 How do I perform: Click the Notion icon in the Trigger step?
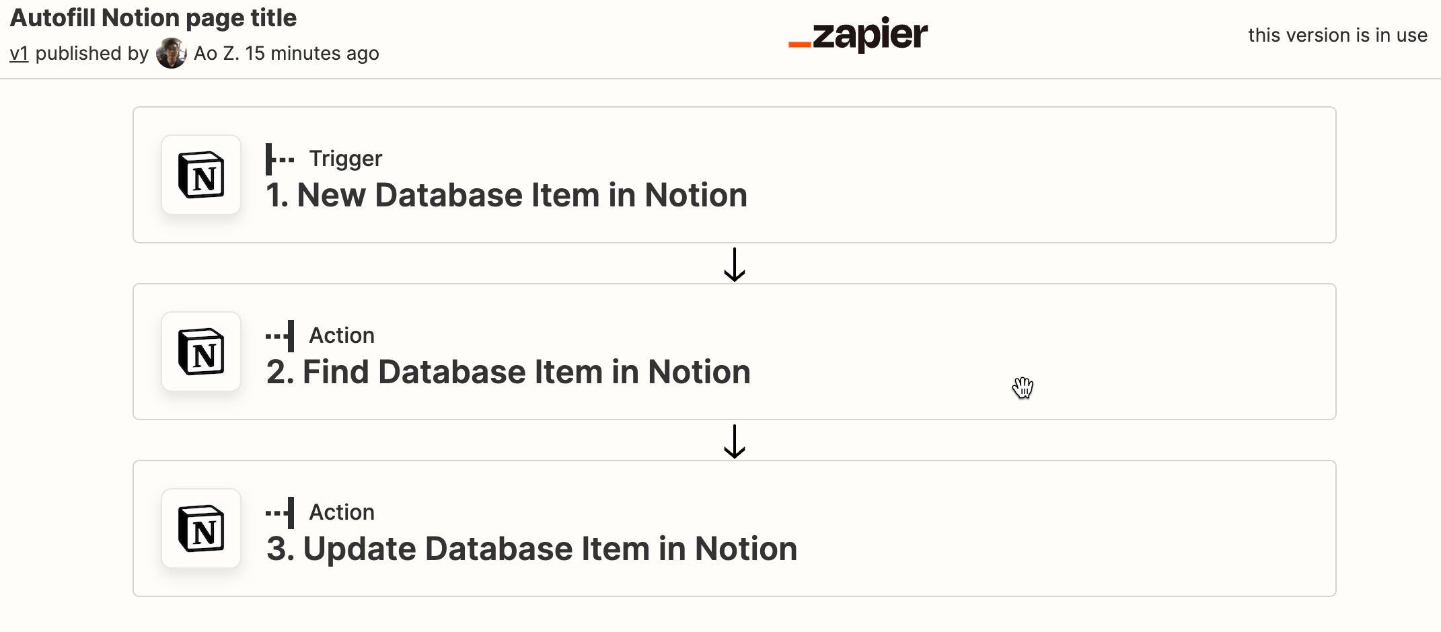[x=201, y=175]
